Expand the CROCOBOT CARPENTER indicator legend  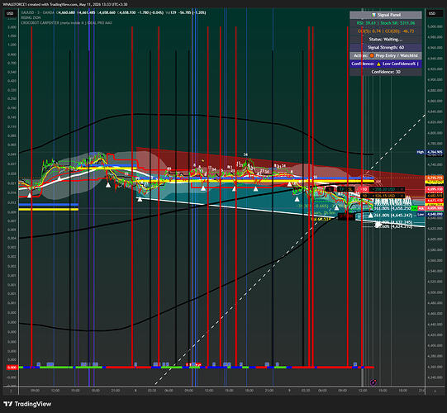[x=67, y=23]
